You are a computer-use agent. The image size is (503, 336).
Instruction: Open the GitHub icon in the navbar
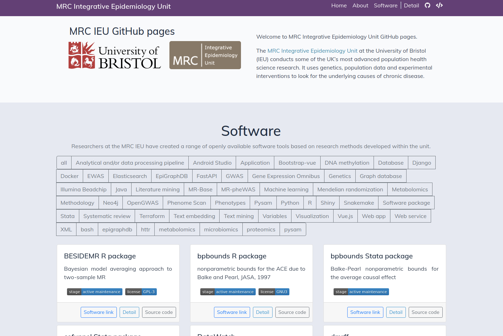tap(427, 5)
